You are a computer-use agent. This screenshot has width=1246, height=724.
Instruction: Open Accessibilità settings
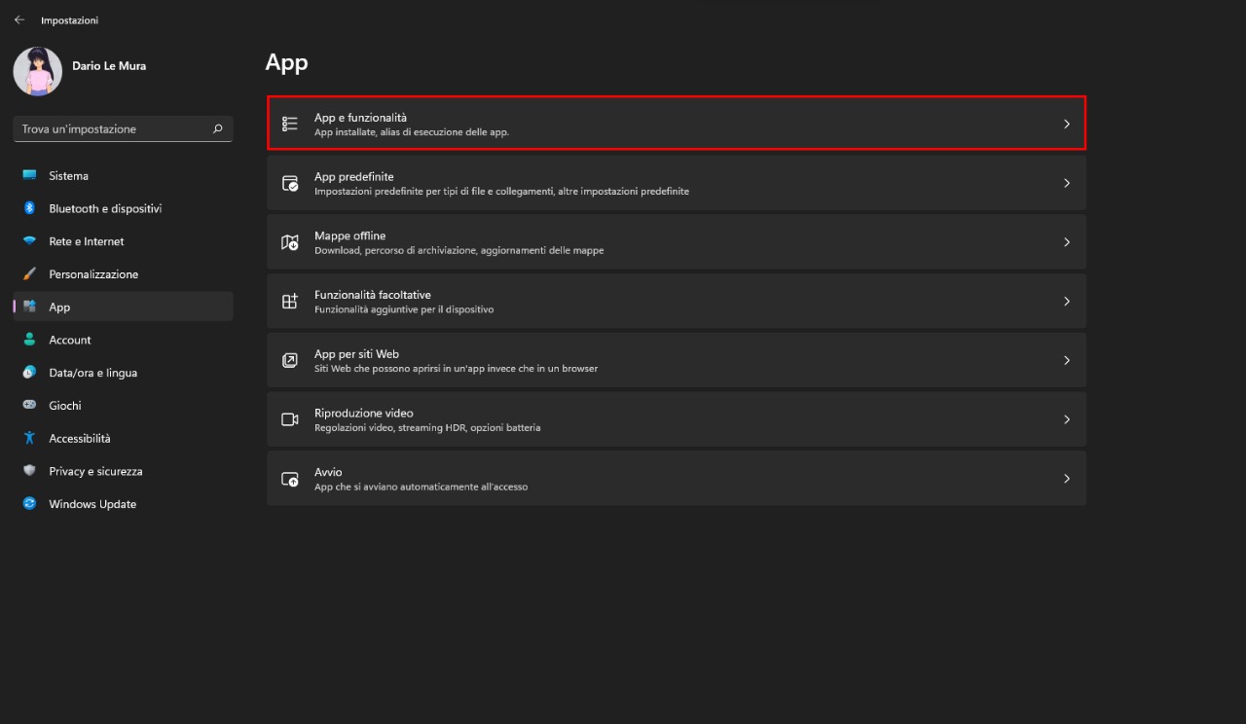[123, 438]
